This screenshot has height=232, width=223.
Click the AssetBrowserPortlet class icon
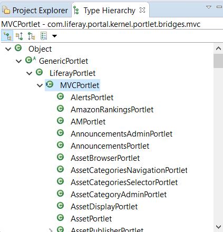pos(60,157)
